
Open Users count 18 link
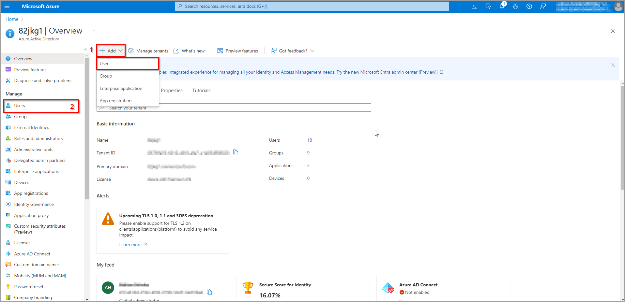click(310, 140)
